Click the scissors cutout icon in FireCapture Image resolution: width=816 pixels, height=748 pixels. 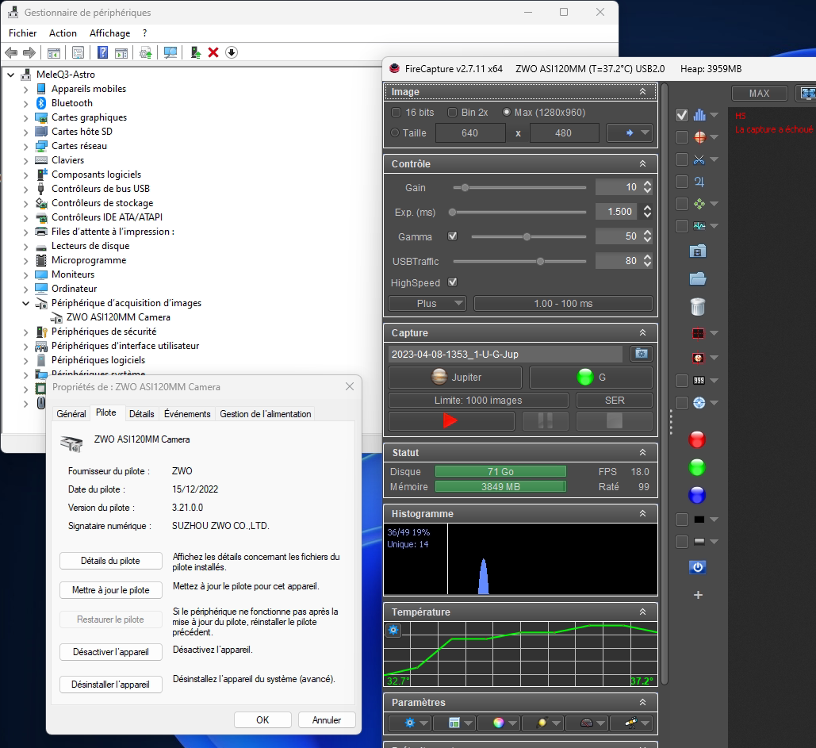point(699,159)
